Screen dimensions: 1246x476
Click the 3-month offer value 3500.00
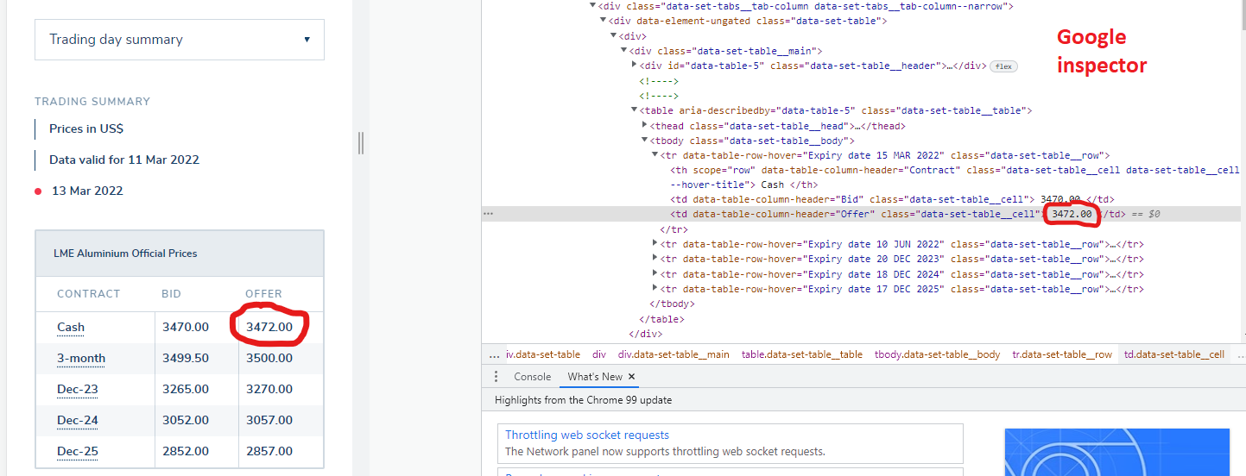pyautogui.click(x=269, y=359)
